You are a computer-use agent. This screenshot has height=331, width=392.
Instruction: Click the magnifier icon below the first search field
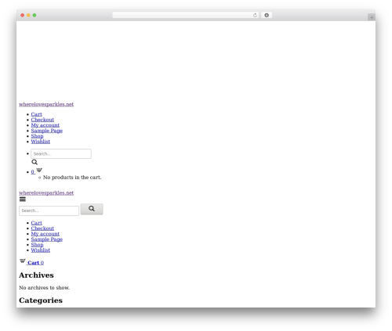pos(34,162)
